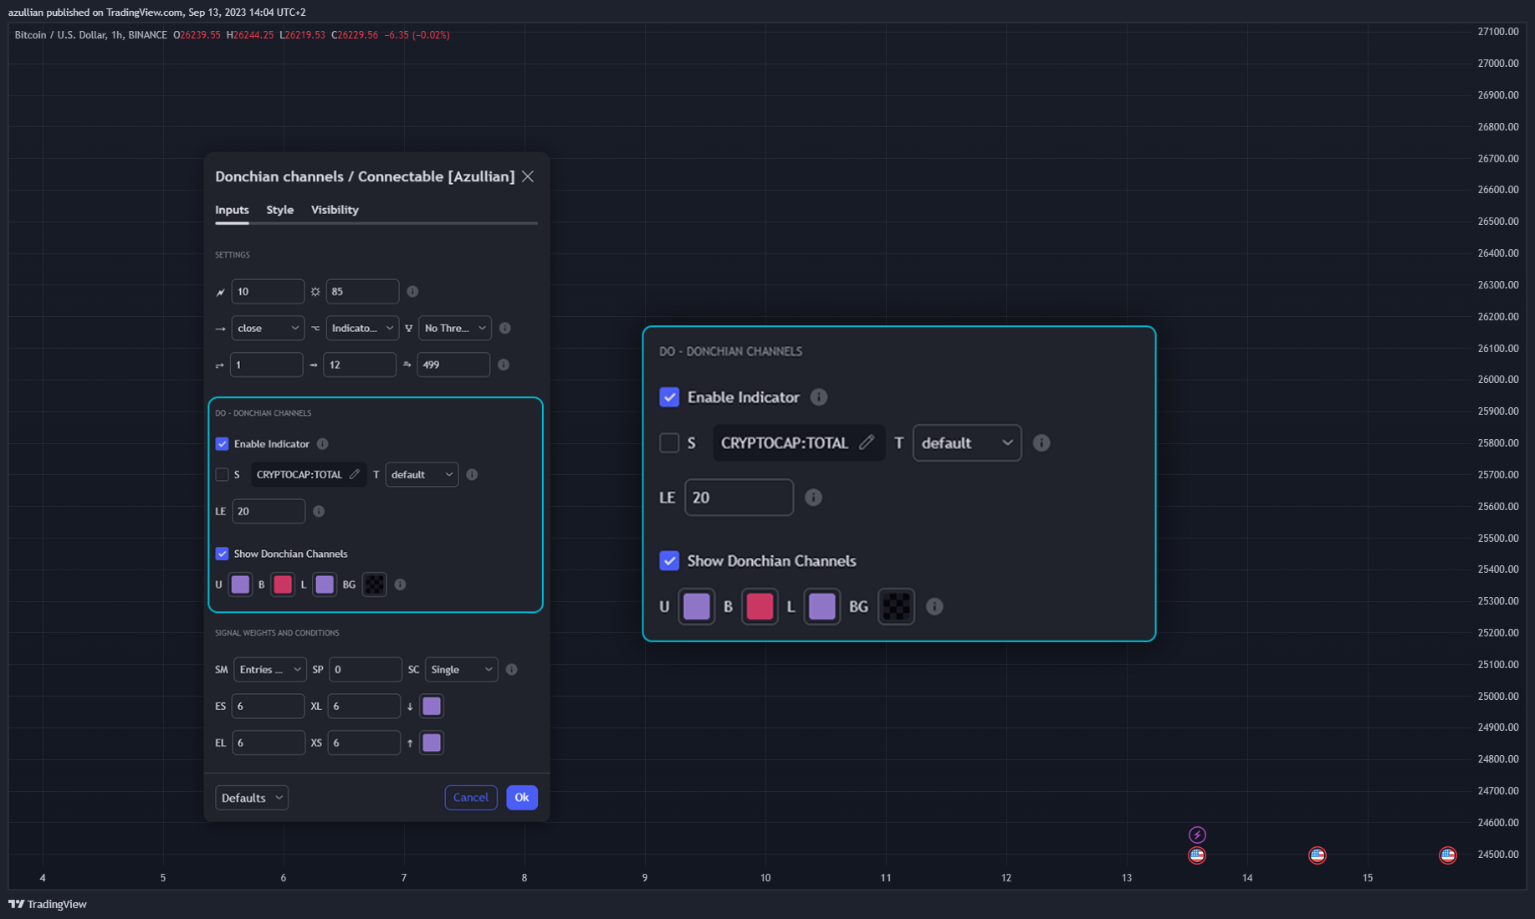This screenshot has width=1535, height=919.
Task: Open info icon next to the 85 field
Action: coord(412,292)
